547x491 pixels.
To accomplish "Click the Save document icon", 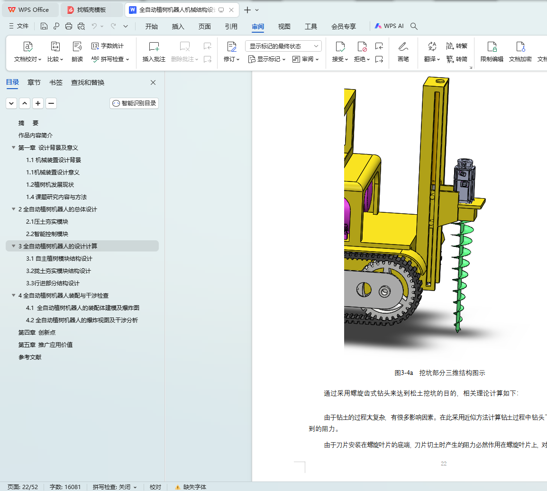I will point(44,26).
